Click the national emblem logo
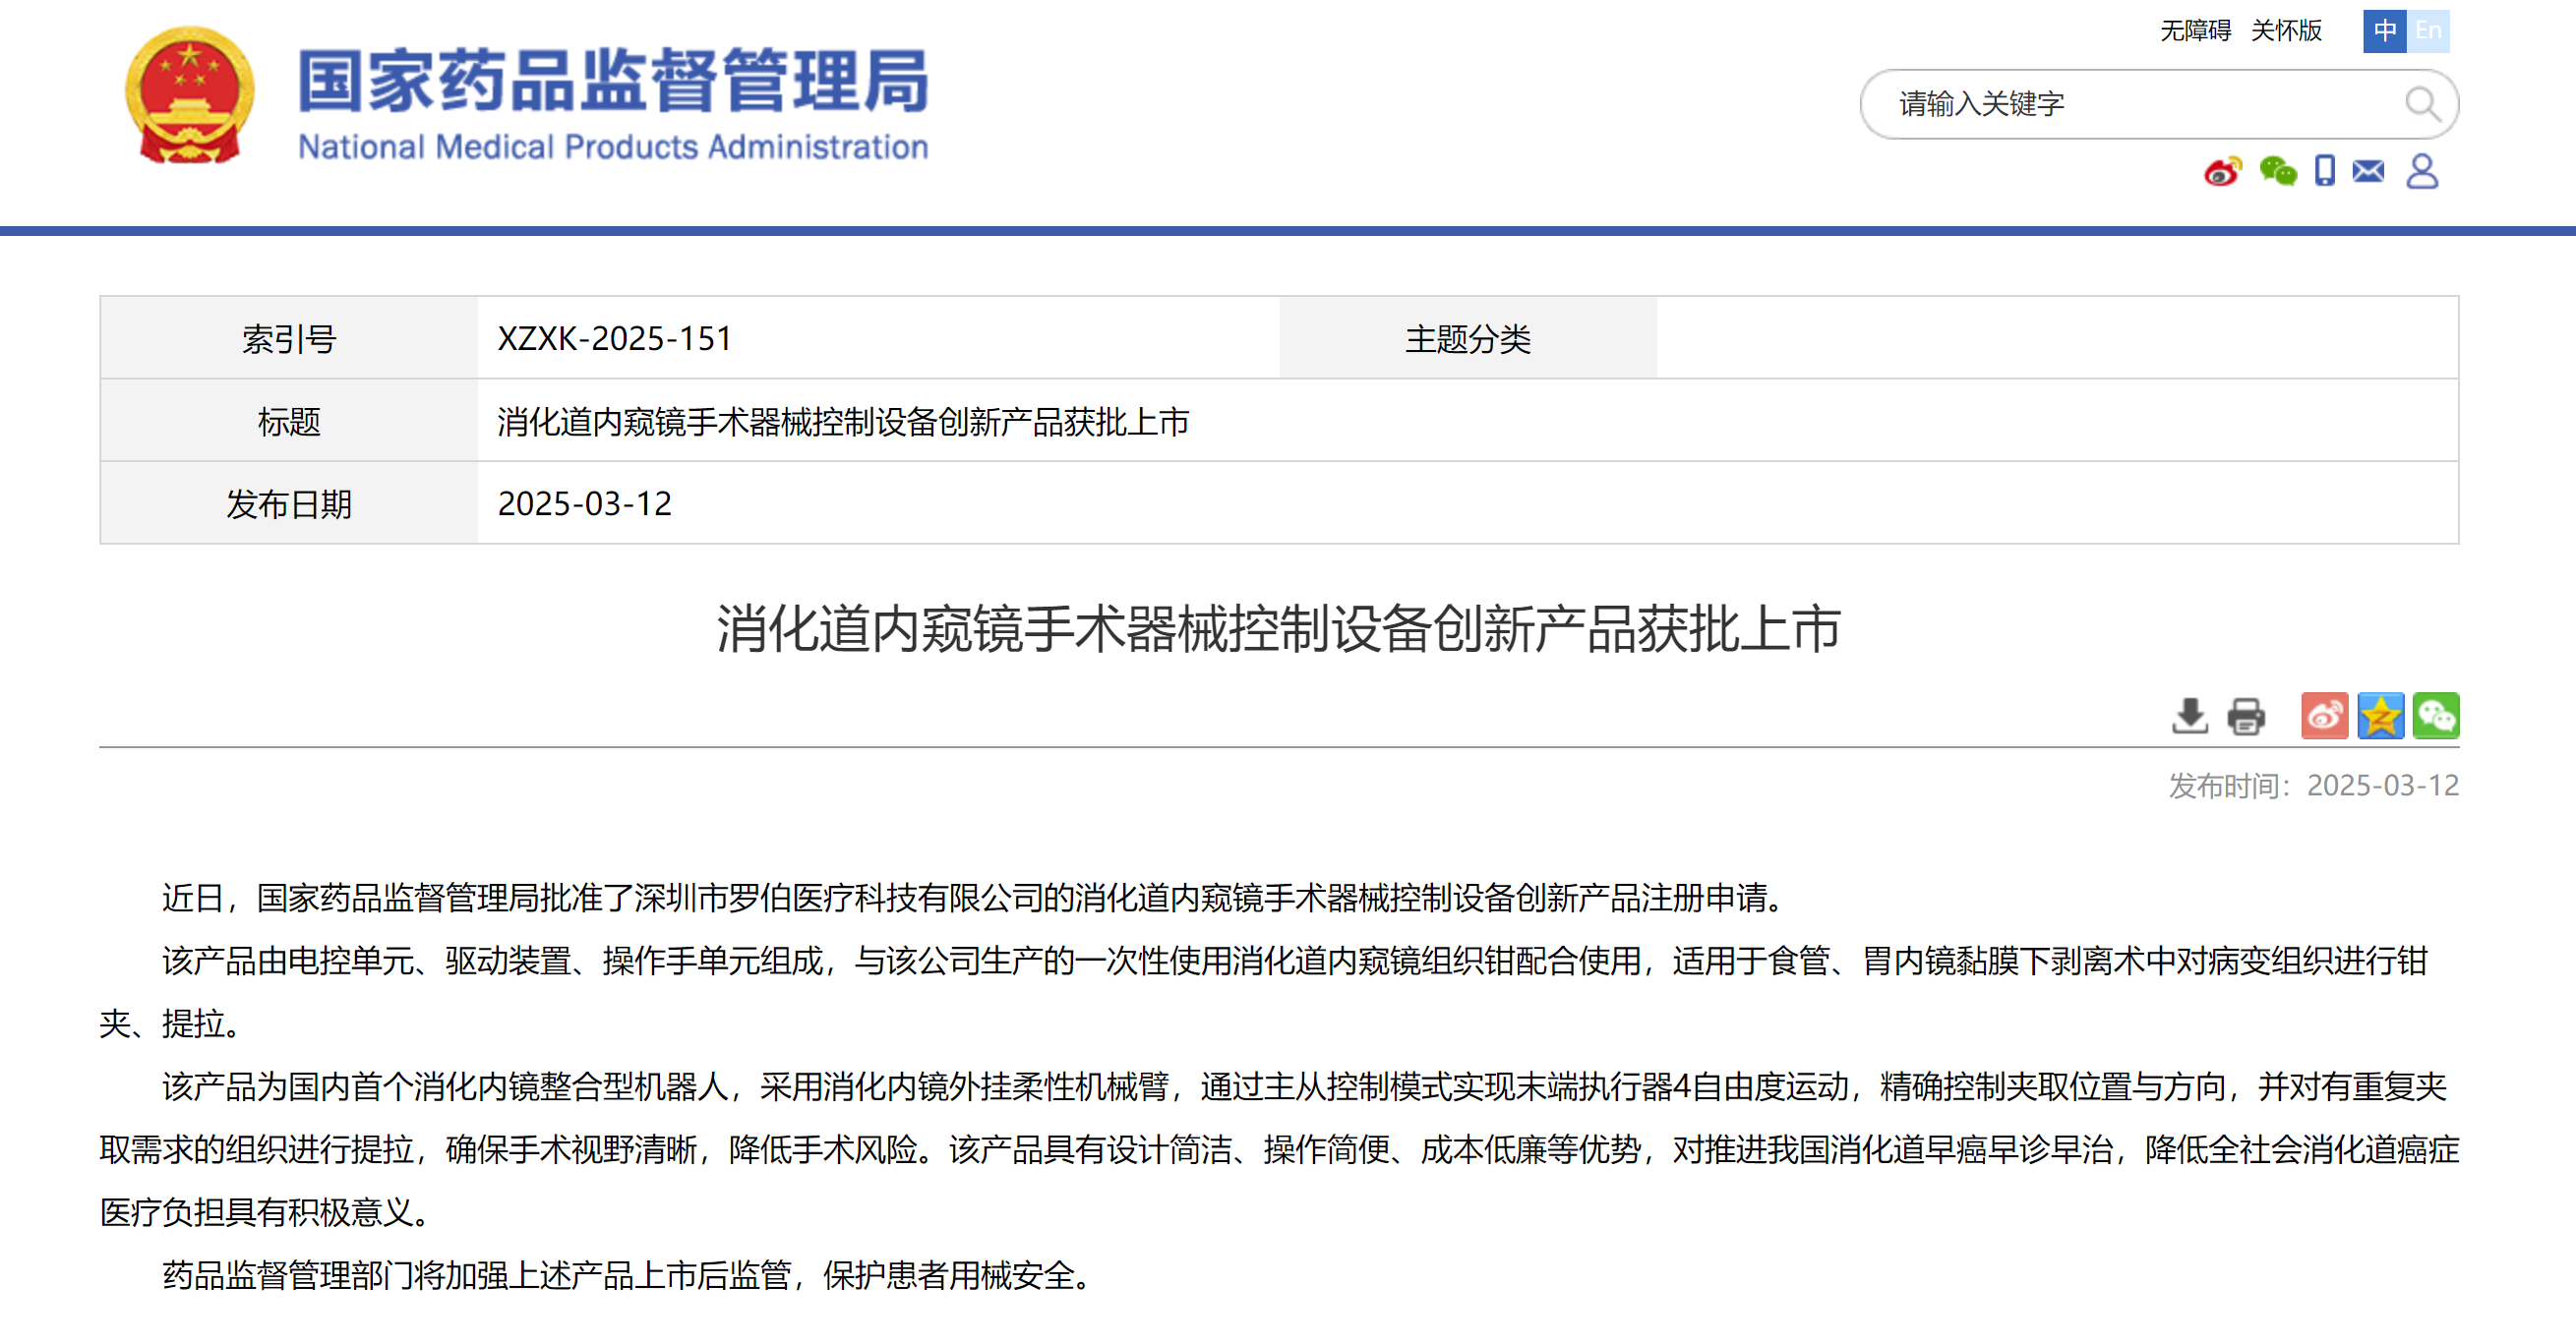The width and height of the screenshot is (2576, 1344). (189, 95)
